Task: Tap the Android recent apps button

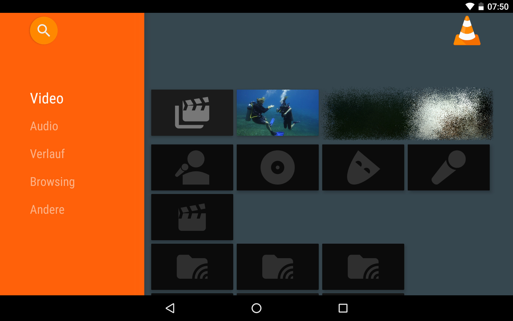Action: [343, 308]
